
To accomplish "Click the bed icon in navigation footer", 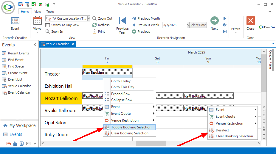I will (8, 144).
